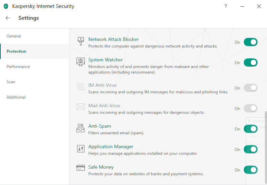Open help with the question mark icon
The height and width of the screenshot is (185, 267).
click(x=225, y=7)
